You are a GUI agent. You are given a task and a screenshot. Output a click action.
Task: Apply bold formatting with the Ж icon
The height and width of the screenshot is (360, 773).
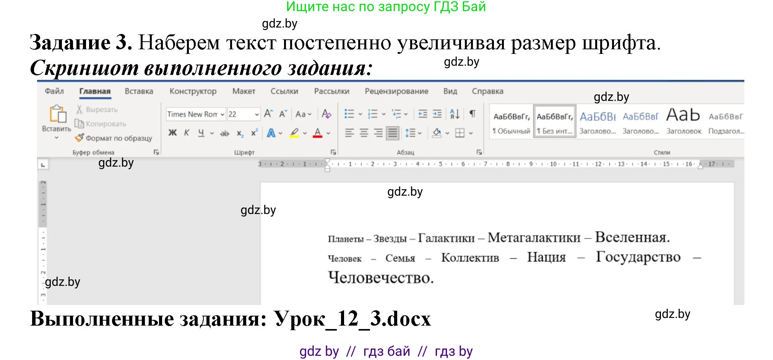click(x=172, y=133)
